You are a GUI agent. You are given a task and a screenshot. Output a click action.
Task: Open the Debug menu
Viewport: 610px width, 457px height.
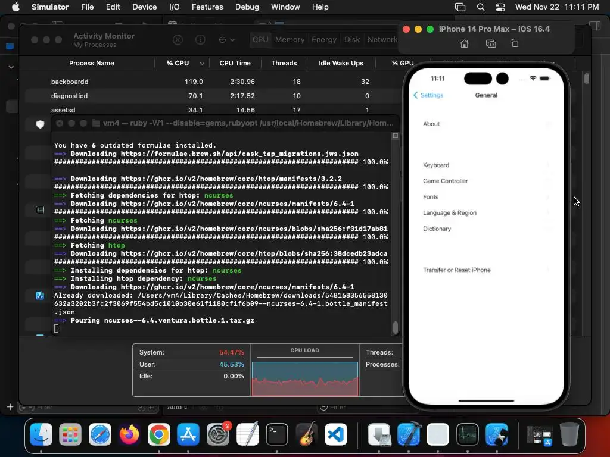coord(247,7)
